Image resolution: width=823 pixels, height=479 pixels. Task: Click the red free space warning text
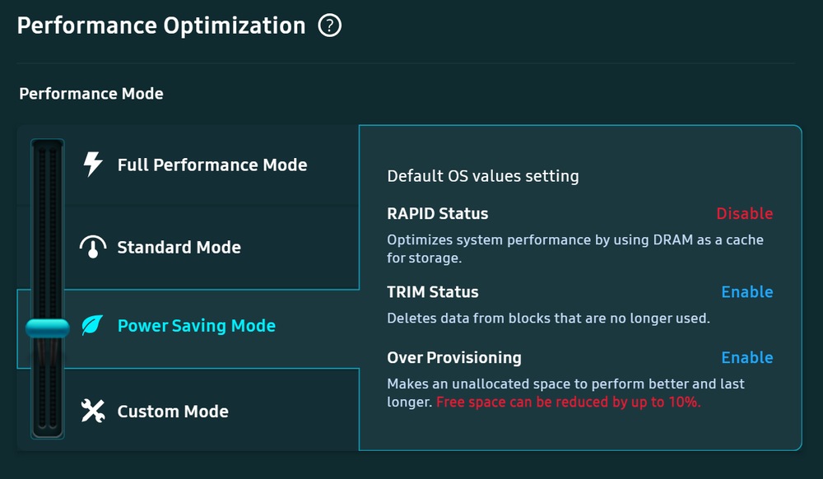tap(569, 402)
